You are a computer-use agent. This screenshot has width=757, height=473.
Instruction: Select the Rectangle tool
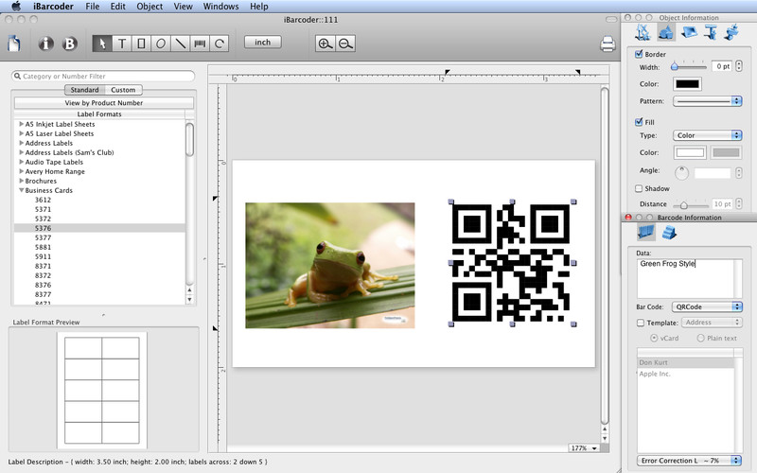[141, 44]
